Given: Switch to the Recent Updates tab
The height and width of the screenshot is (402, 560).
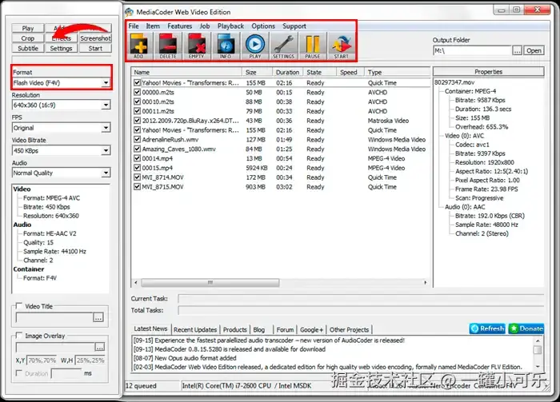Looking at the screenshot, I should (x=195, y=329).
